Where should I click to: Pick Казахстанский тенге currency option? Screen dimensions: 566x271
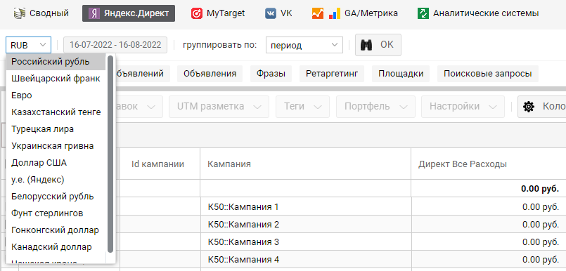(x=56, y=112)
